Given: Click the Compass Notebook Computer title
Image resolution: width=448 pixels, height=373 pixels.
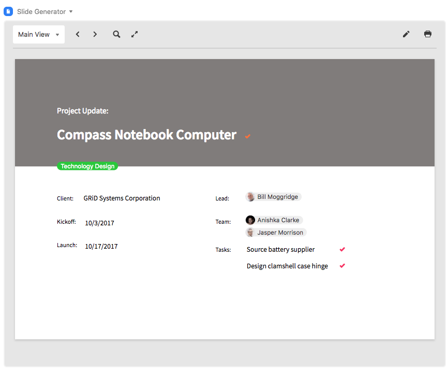Looking at the screenshot, I should click(x=146, y=135).
